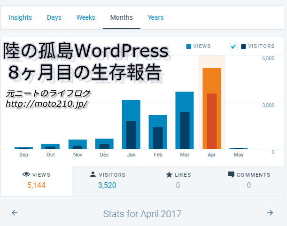The image size is (287, 226).
Task: Go to previous month with left arrow
Action: [x=15, y=213]
